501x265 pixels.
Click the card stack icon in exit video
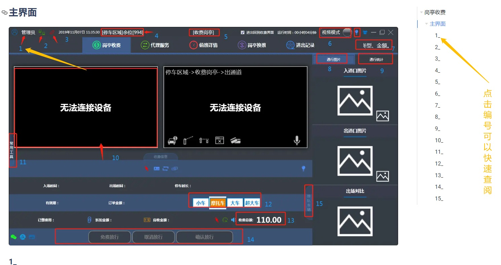point(235,141)
